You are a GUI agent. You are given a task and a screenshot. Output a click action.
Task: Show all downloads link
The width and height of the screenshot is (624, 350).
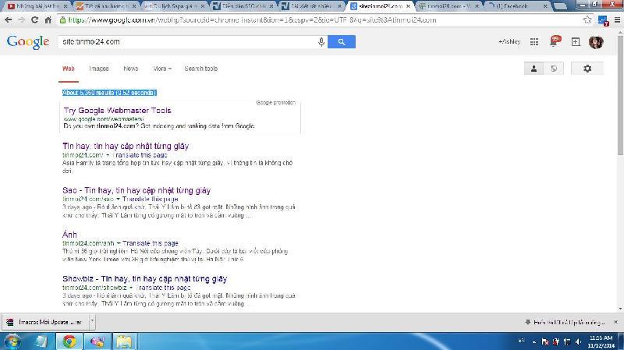click(565, 322)
